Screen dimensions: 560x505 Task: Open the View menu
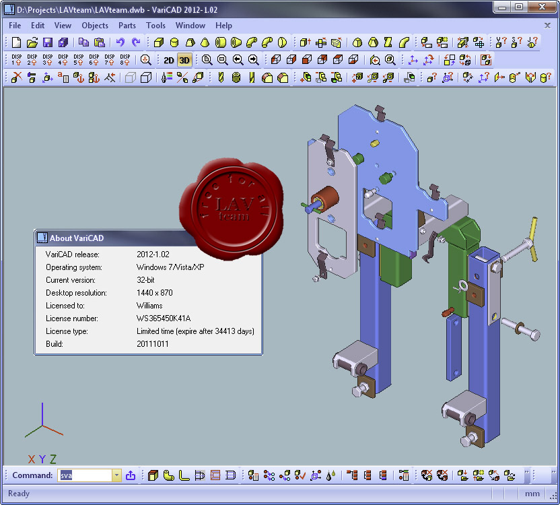point(63,26)
